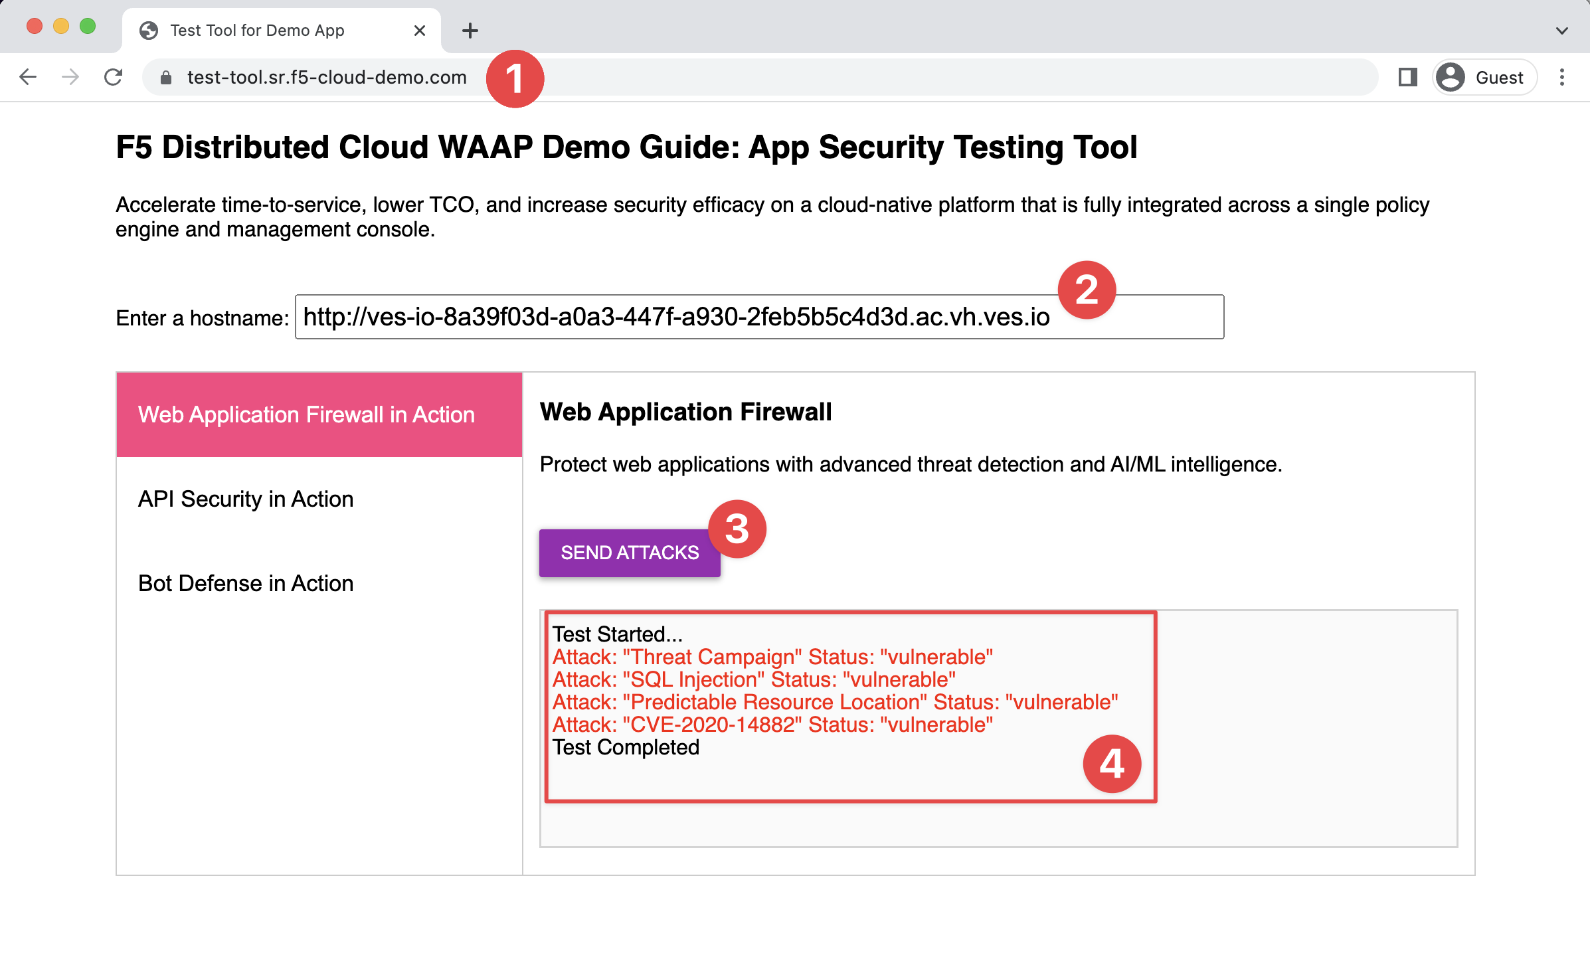
Task: Toggle the Web Application Firewall section
Action: [x=319, y=414]
